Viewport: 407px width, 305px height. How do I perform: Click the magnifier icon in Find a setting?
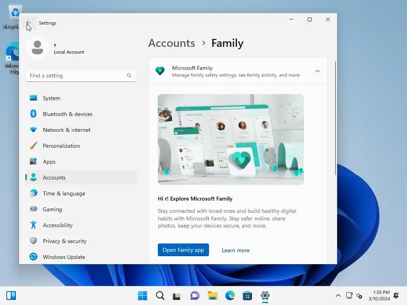coord(129,75)
